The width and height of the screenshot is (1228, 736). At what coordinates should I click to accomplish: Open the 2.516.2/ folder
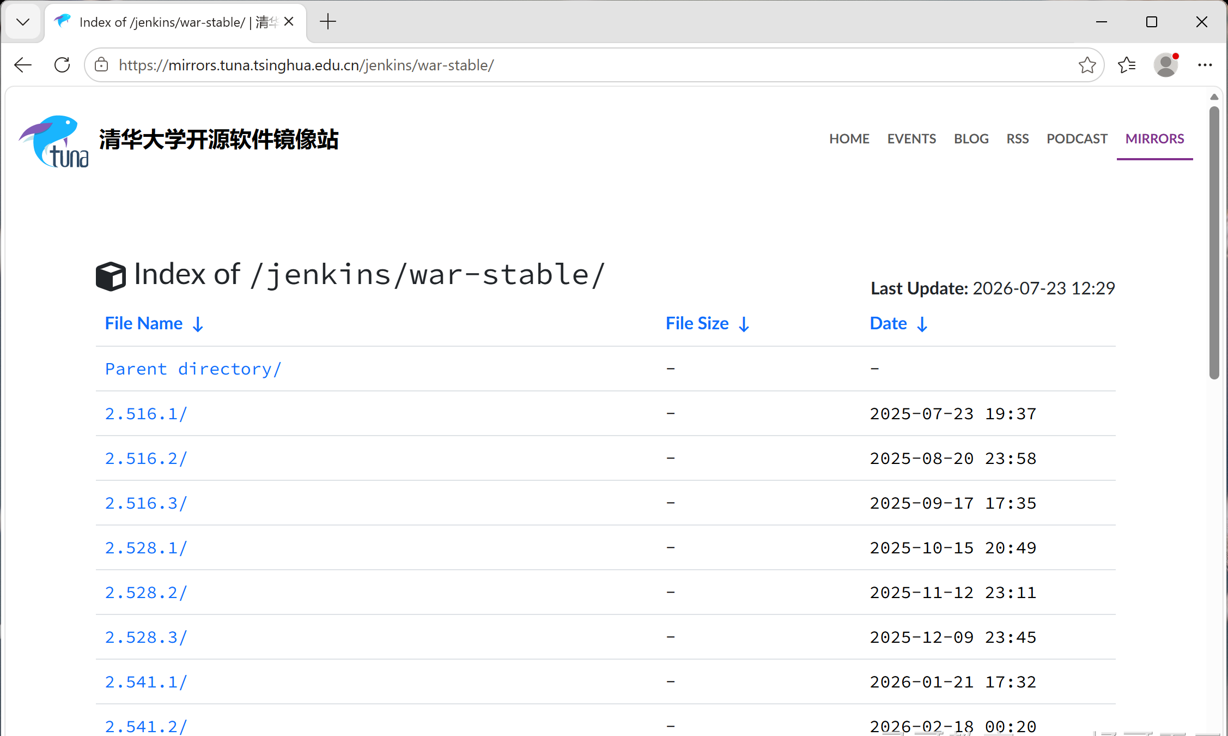pyautogui.click(x=146, y=459)
